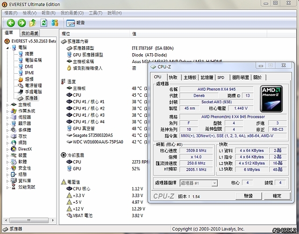Screen dimensions: 299x234
Task: Refresh the page with the Refresh icon
Action: coord(44,23)
